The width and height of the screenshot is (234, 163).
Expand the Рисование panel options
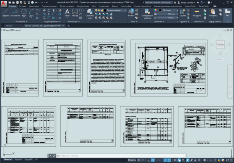(x=21, y=21)
